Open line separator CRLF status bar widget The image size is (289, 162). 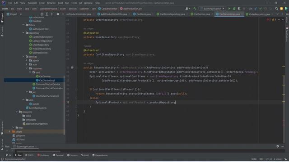(261, 159)
